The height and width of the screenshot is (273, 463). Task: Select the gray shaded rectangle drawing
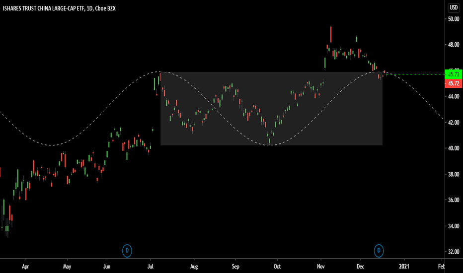pyautogui.click(x=271, y=109)
